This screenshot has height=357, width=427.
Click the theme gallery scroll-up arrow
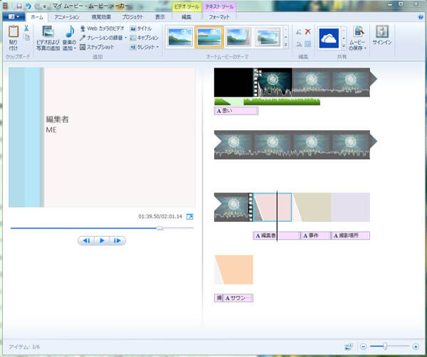(x=285, y=29)
